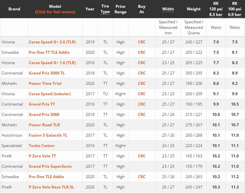Sort by the Weight column header
Image resolution: width=245 pixels, height=193 pixels.
pyautogui.click(x=193, y=9)
